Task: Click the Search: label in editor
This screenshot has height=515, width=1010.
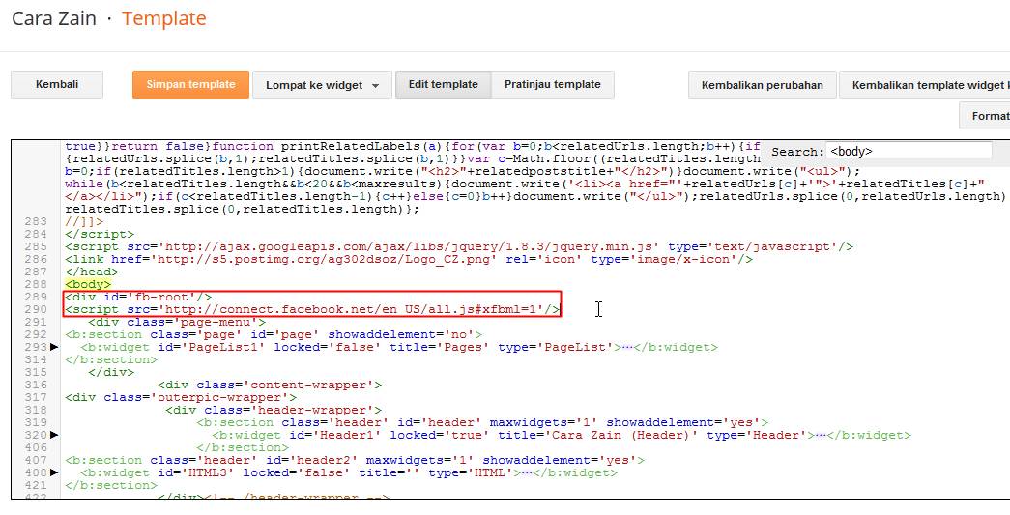Action: 797,152
